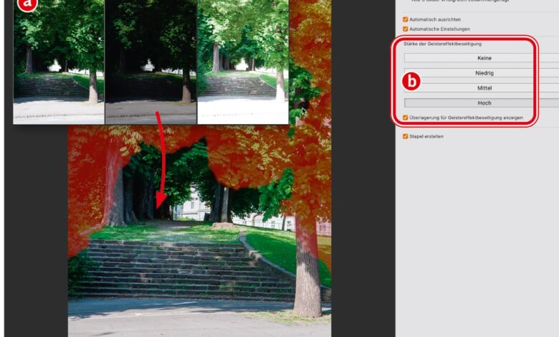Click the Stärke der Geistereffektbeseitigung label
Image resolution: width=559 pixels, height=337 pixels.
(x=442, y=44)
